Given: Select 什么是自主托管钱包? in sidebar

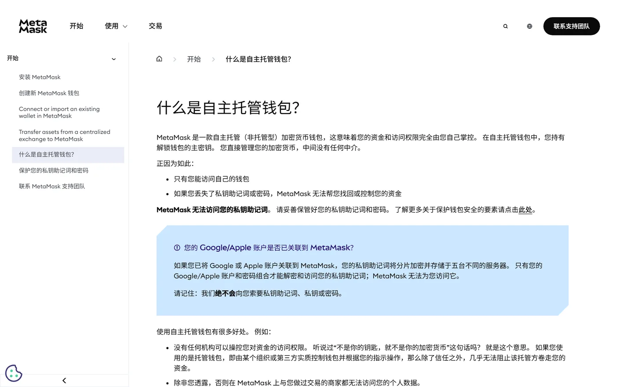Looking at the screenshot, I should pyautogui.click(x=68, y=155).
